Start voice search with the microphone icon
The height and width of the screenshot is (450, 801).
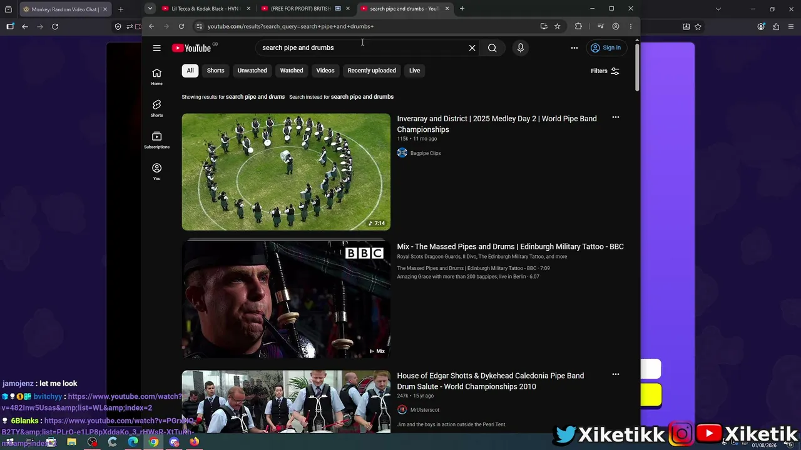[521, 48]
